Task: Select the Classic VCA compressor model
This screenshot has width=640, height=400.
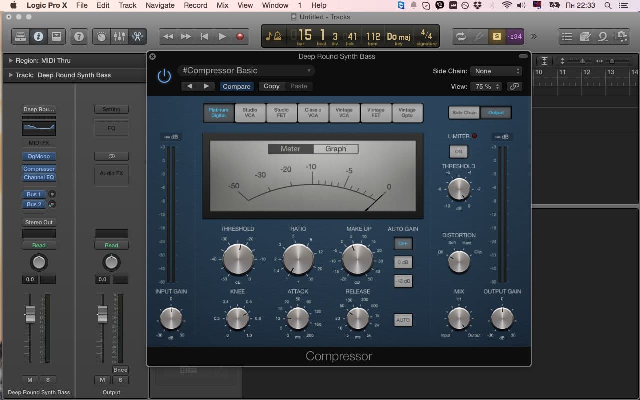Action: 313,113
